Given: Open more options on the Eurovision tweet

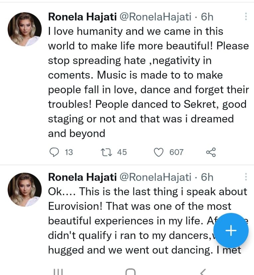Looking at the screenshot, I should coord(246,177).
